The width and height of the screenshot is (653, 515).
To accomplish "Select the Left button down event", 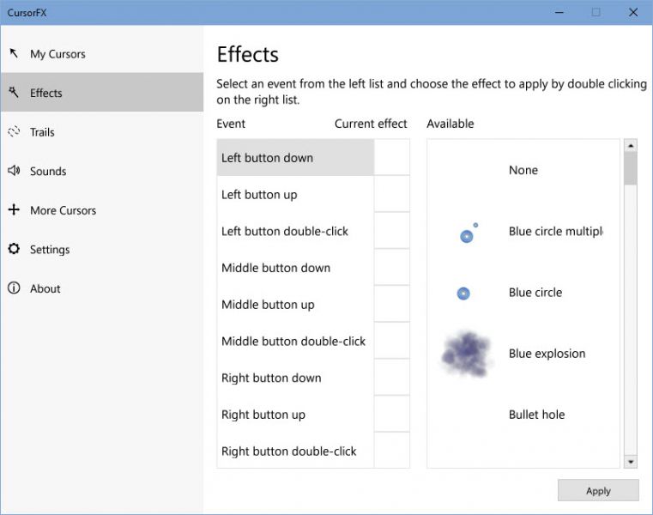I will (x=295, y=157).
